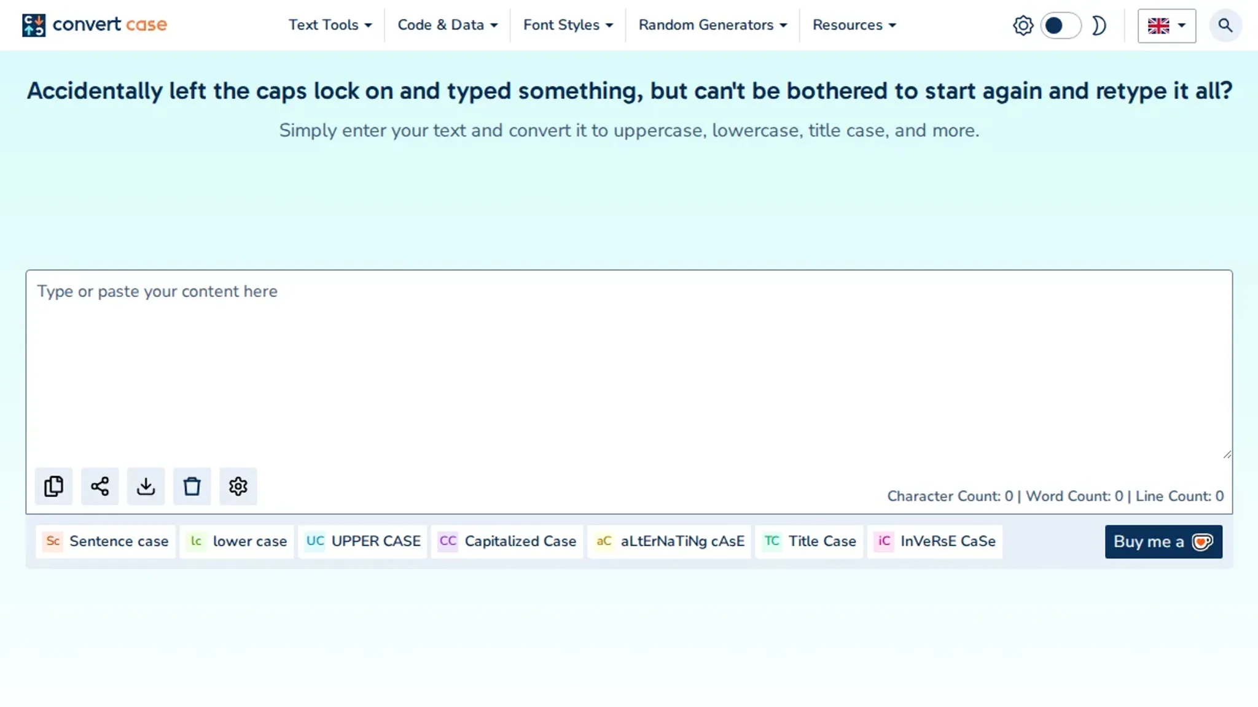Open the language flag dropdown

(1166, 26)
